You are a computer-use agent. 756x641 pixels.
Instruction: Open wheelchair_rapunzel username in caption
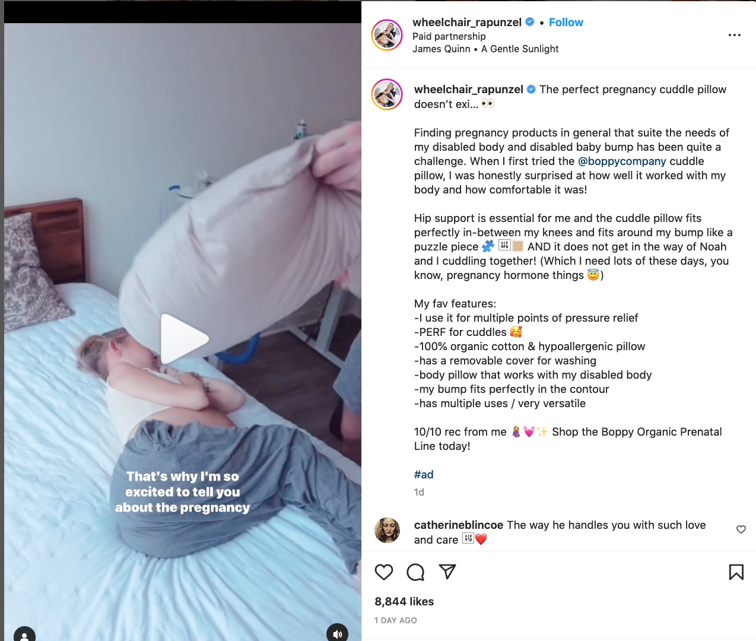click(469, 90)
